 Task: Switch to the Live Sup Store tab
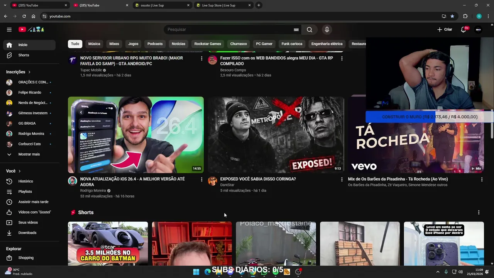click(223, 5)
